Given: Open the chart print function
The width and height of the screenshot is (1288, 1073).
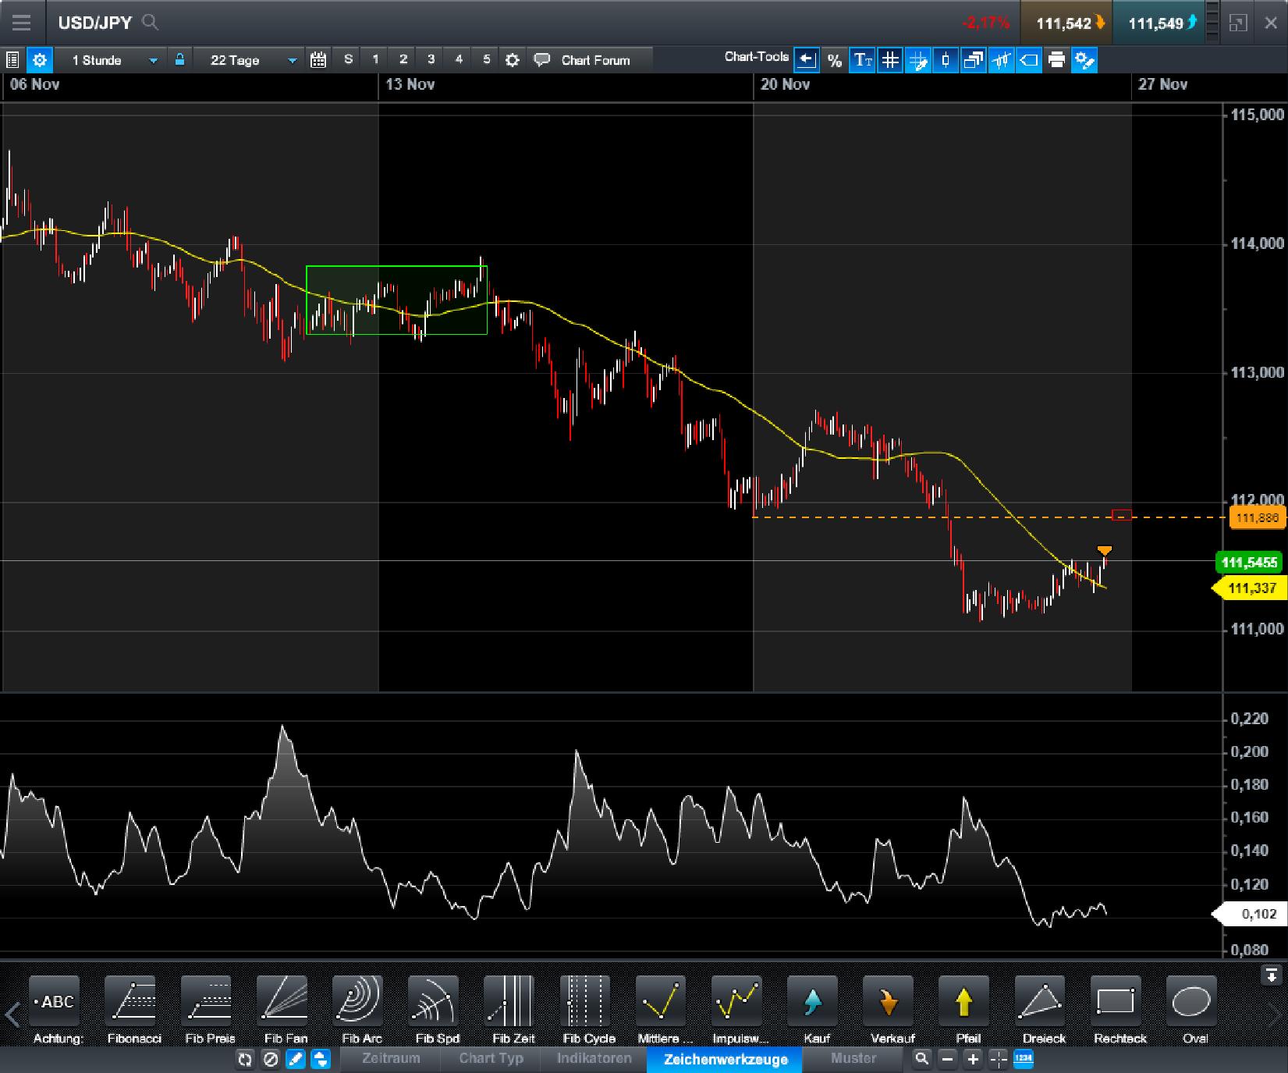Looking at the screenshot, I should click(1056, 59).
